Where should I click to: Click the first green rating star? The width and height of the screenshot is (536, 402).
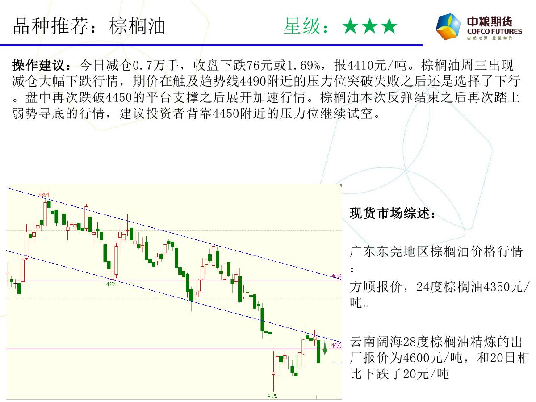pos(351,27)
